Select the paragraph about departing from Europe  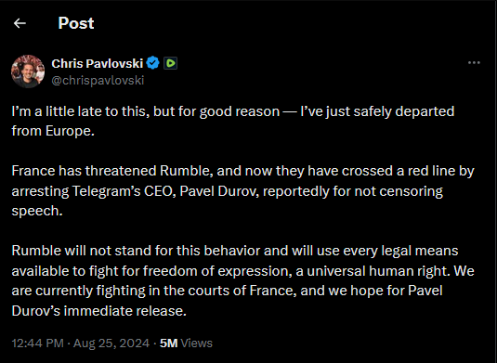click(233, 121)
